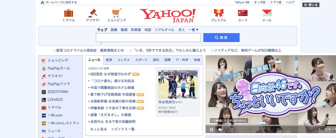Open the Premium ribbon icon

pos(218,13)
